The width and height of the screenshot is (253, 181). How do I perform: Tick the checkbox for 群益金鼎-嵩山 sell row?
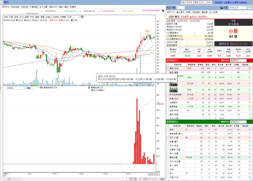coord(168,134)
